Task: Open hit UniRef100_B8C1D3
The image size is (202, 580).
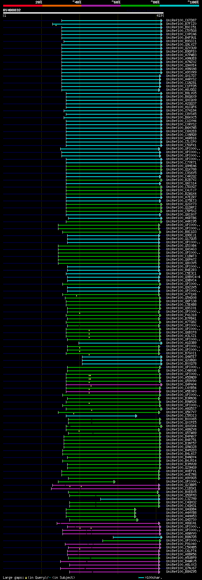Action: 181,232
